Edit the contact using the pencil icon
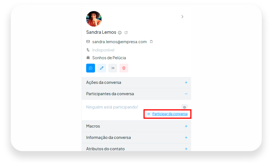Screen dimensions: 274x163 point(102,68)
